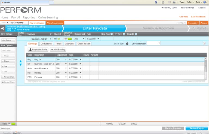Viewport: 209px width, 134px height.
Task: Click the down arrow to next employee
Action: click(x=21, y=65)
